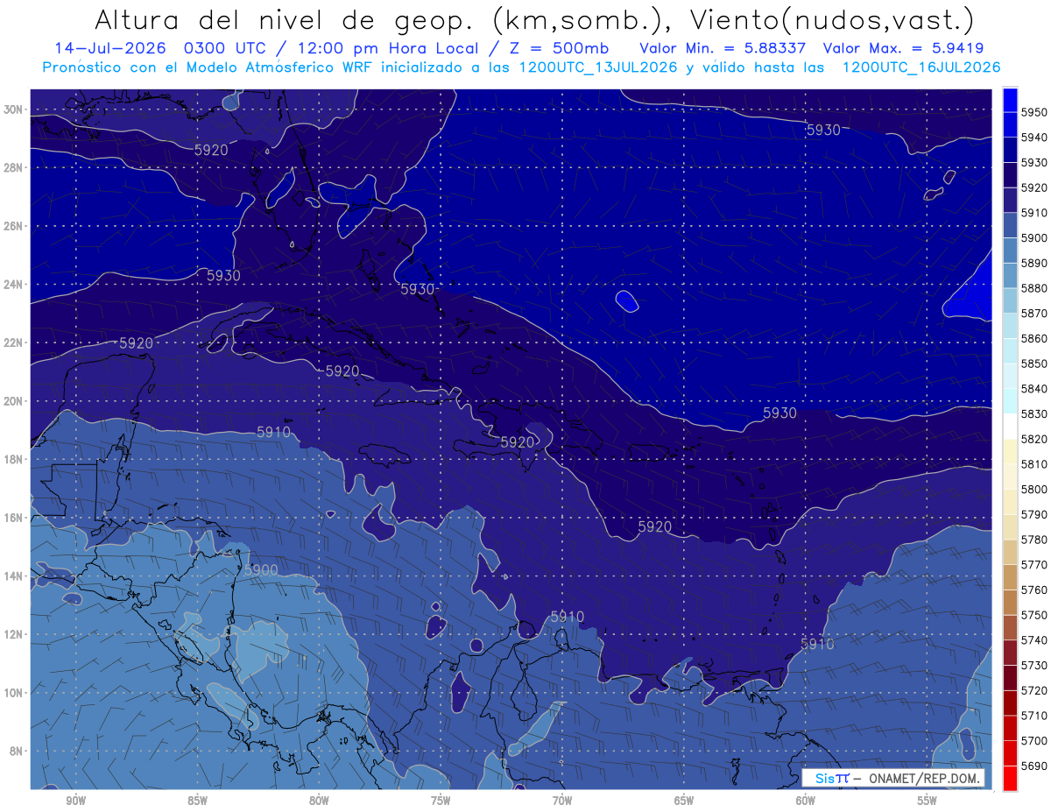Click the 10N latitude axis label
Screen dimensions: 1051x812
click(11, 693)
